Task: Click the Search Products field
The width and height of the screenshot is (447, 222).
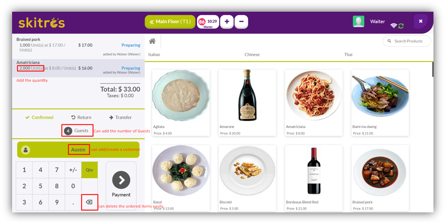Action: tap(408, 41)
